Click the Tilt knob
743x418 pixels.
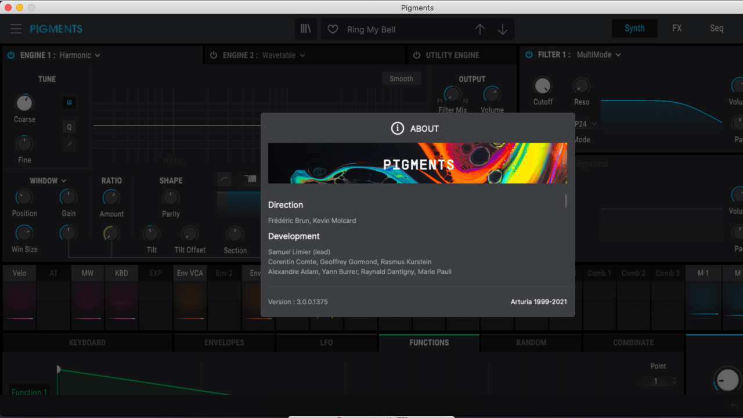click(151, 233)
